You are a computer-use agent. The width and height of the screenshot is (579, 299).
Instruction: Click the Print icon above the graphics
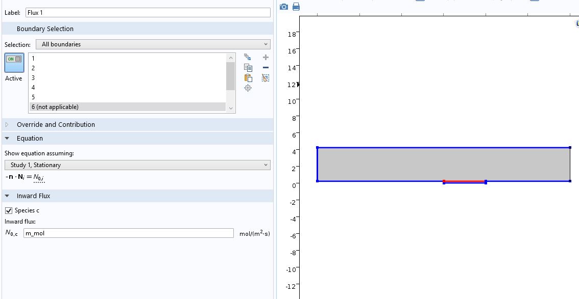[x=296, y=7]
